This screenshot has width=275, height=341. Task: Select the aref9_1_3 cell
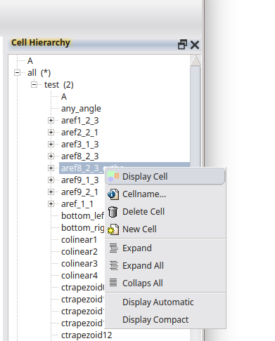point(80,180)
